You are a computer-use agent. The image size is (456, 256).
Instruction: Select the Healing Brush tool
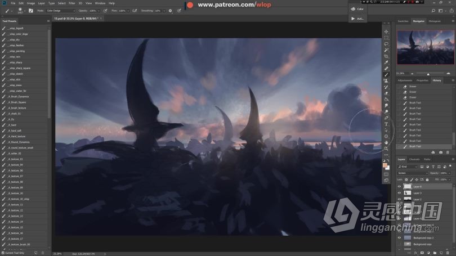point(386,69)
